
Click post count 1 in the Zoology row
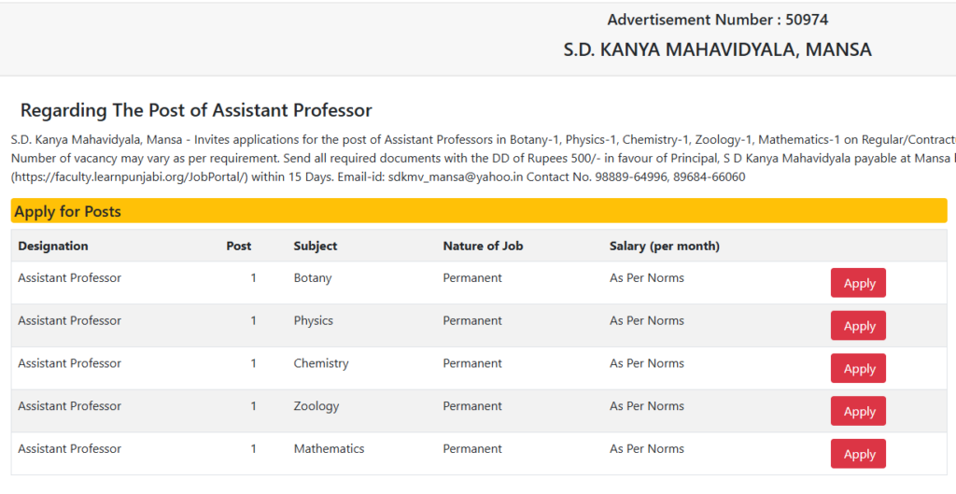click(x=254, y=406)
